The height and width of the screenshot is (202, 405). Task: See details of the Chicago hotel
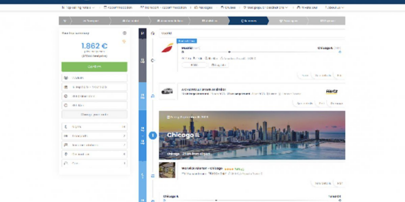[323, 183]
